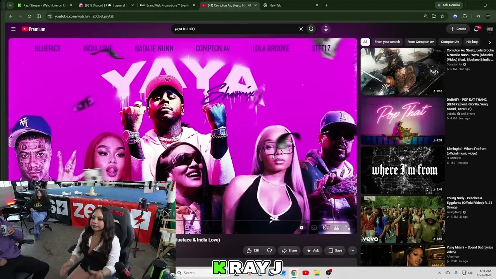Clear the 'yaya (remix)' search text

pos(301,29)
